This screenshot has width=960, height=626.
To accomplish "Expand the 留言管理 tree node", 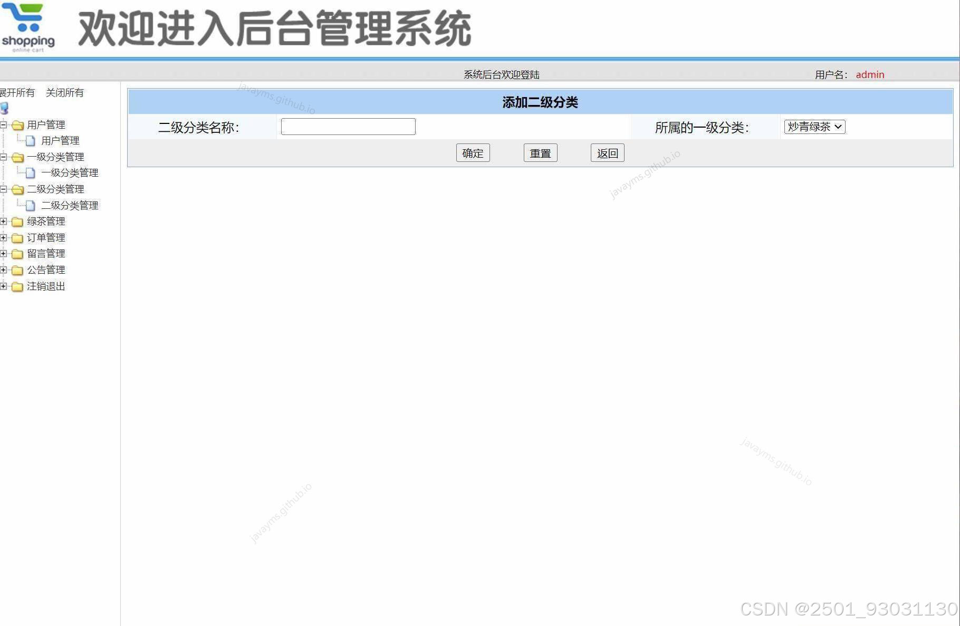I will coord(3,254).
